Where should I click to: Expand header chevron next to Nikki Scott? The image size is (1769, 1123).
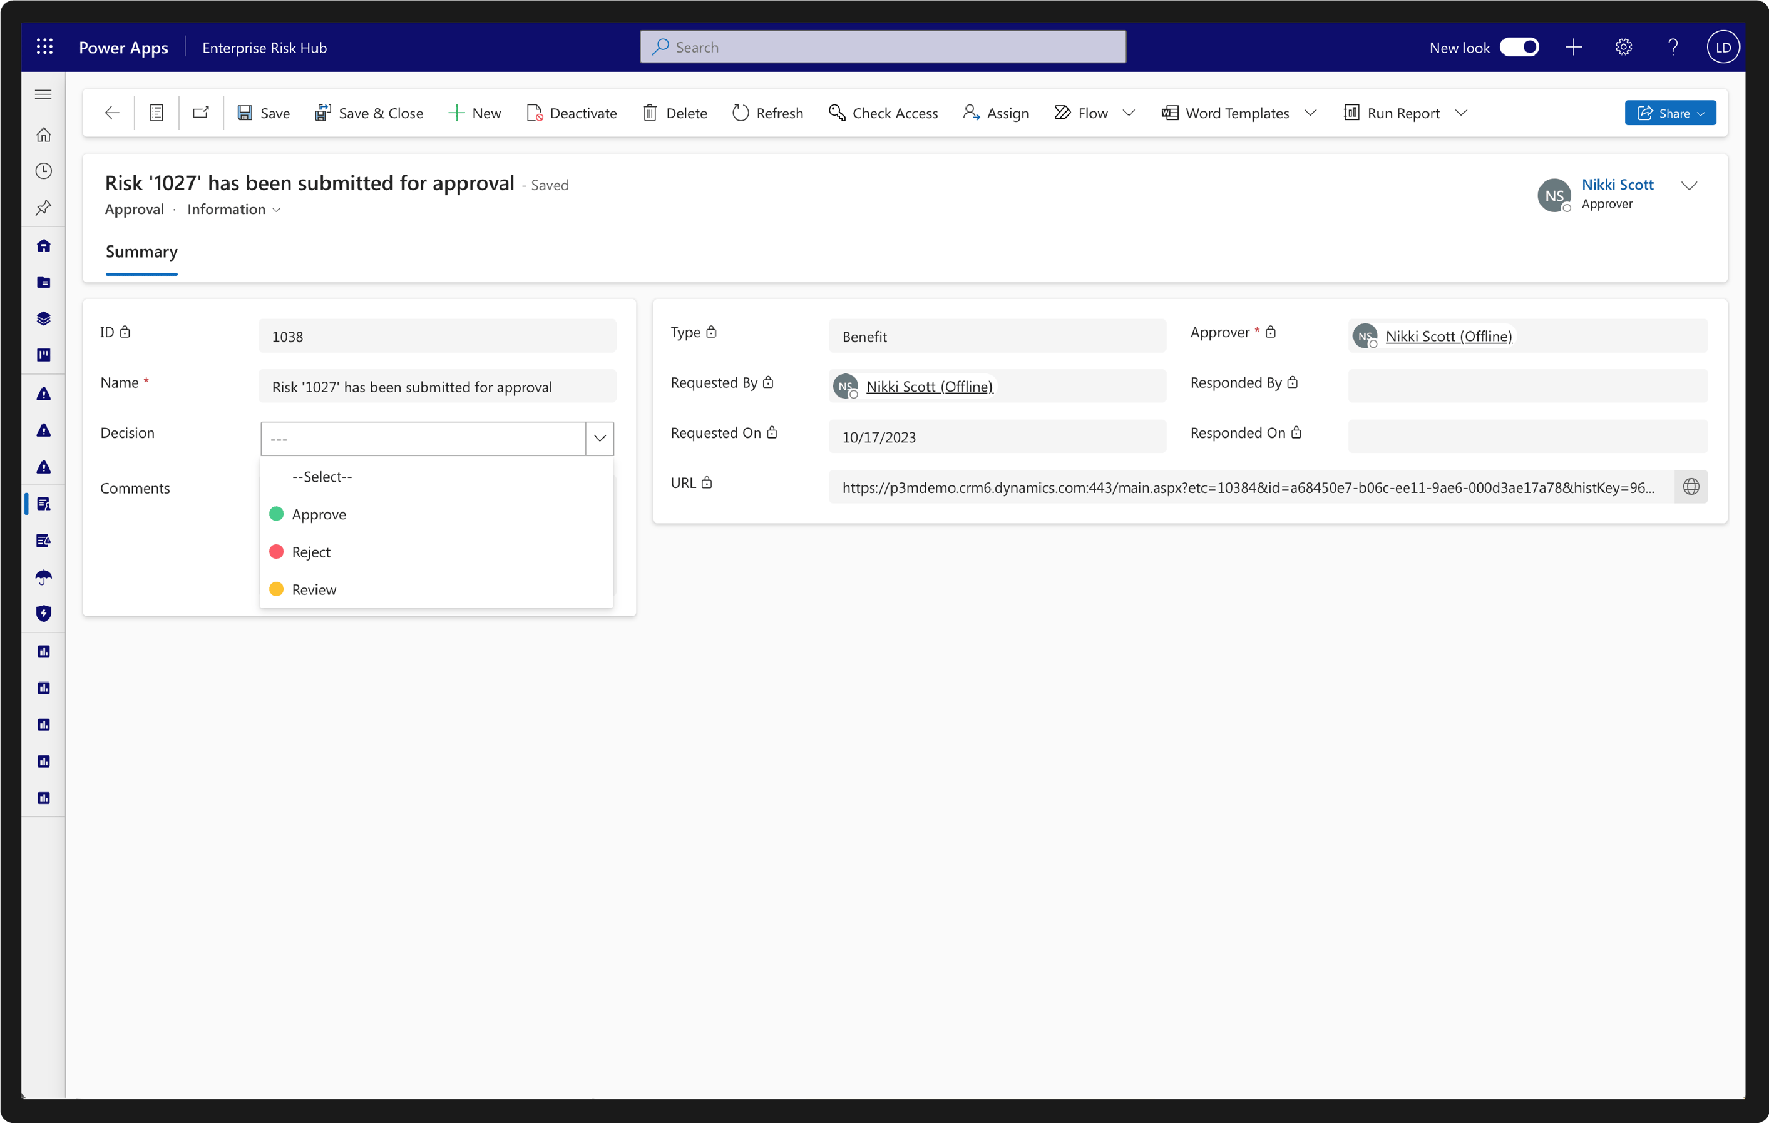(x=1689, y=186)
